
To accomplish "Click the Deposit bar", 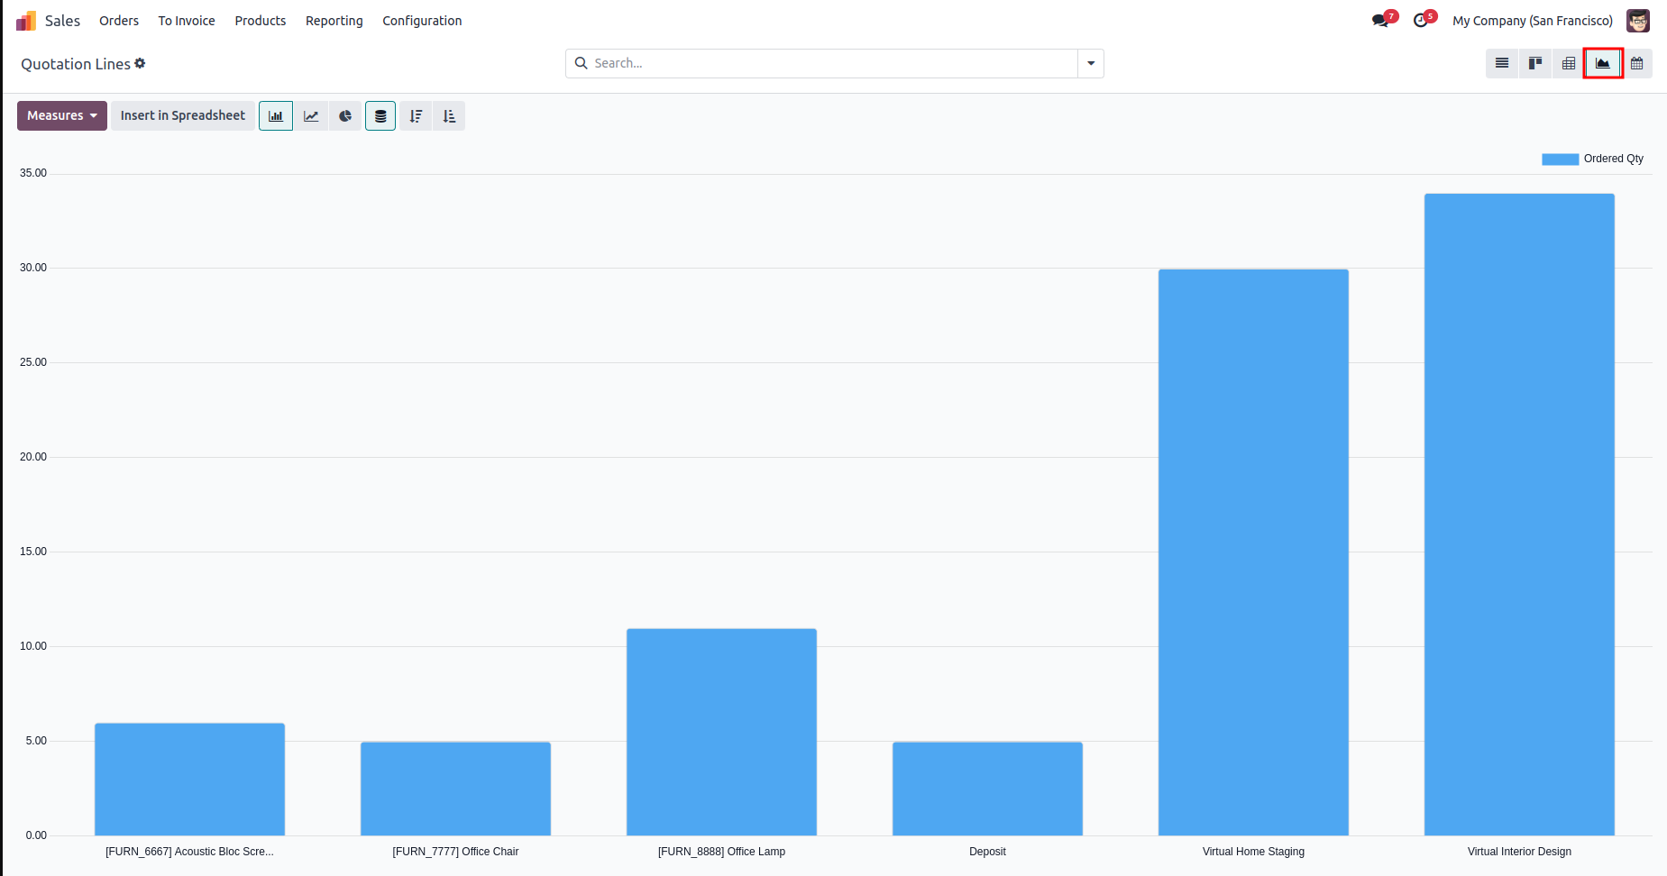I will point(987,789).
